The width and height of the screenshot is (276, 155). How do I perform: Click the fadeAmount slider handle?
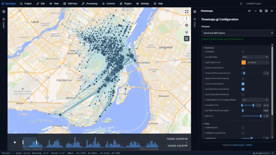click(x=251, y=138)
